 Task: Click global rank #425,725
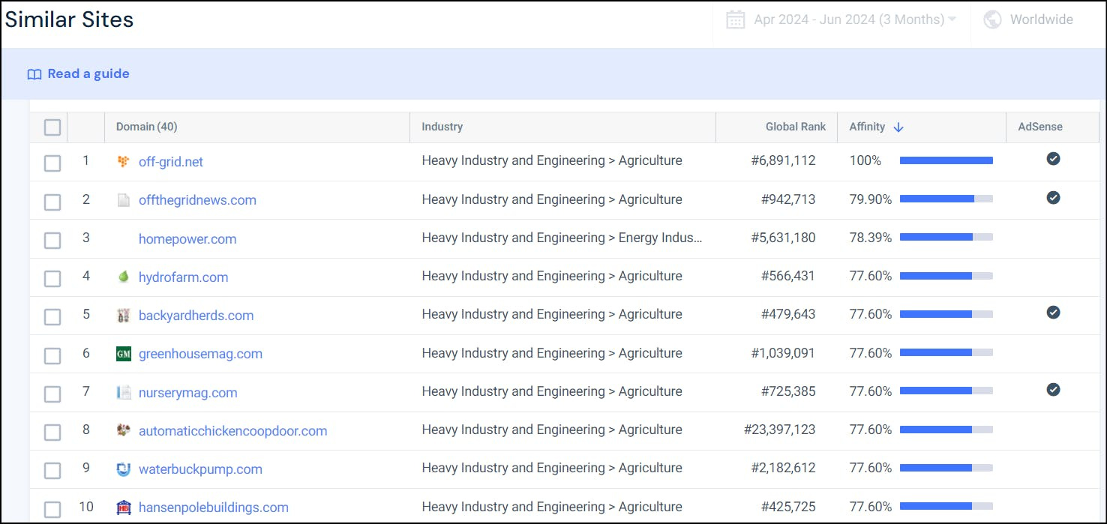click(x=788, y=506)
